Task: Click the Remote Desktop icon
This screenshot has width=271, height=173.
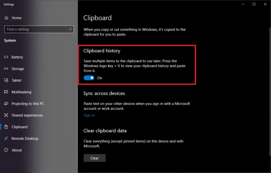Action: (6, 138)
